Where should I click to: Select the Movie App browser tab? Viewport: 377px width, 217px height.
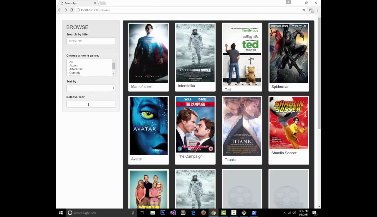78,3
